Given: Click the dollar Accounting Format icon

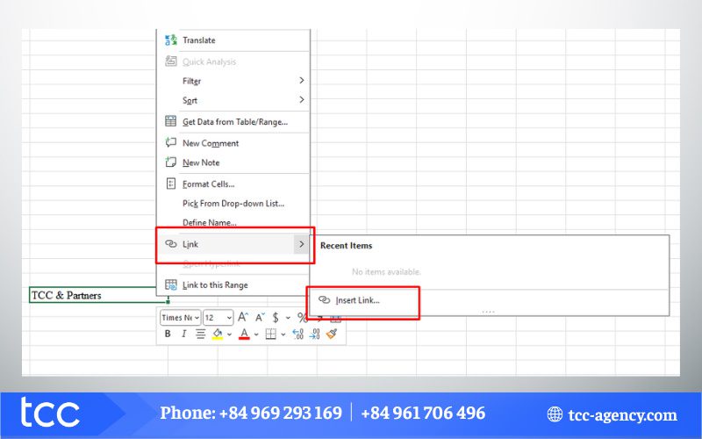Looking at the screenshot, I should [x=276, y=317].
